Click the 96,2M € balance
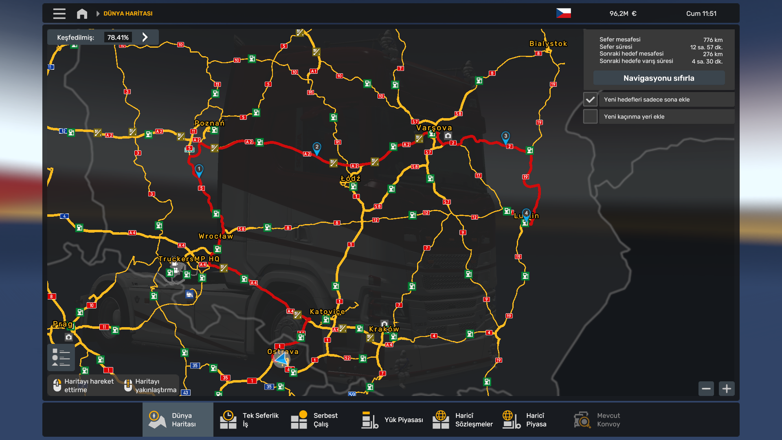Screen dimensions: 782x440 point(623,13)
